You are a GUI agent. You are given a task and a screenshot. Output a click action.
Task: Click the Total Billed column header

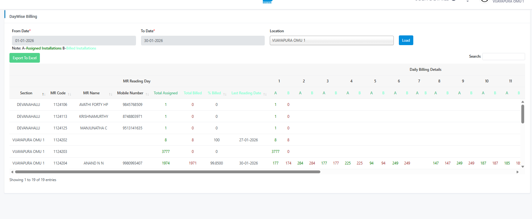193,93
